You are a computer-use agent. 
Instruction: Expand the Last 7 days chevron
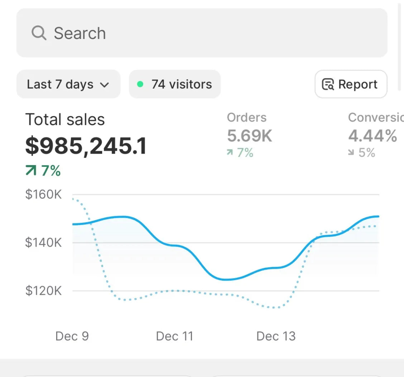pyautogui.click(x=104, y=85)
